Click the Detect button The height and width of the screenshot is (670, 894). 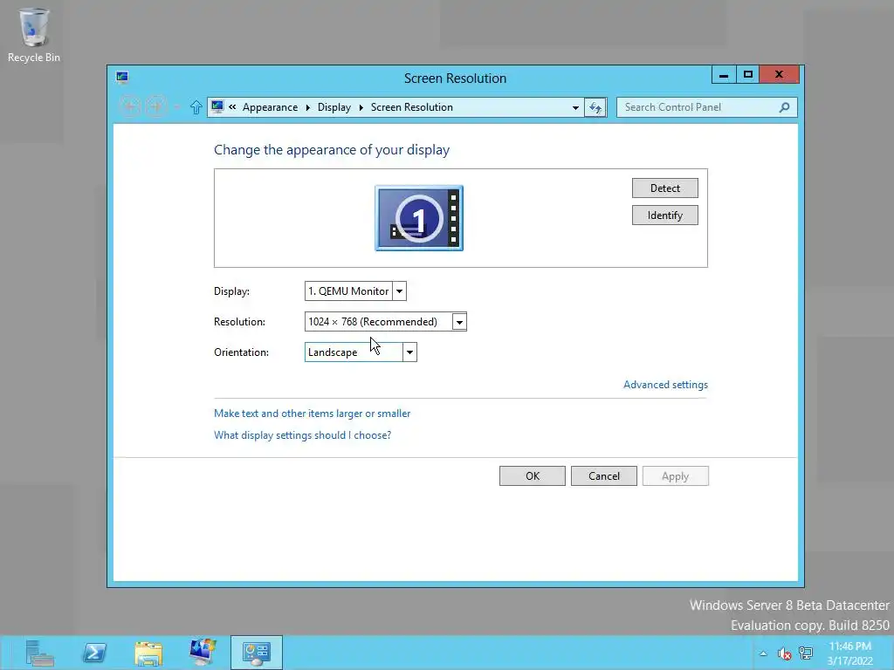[x=664, y=188]
